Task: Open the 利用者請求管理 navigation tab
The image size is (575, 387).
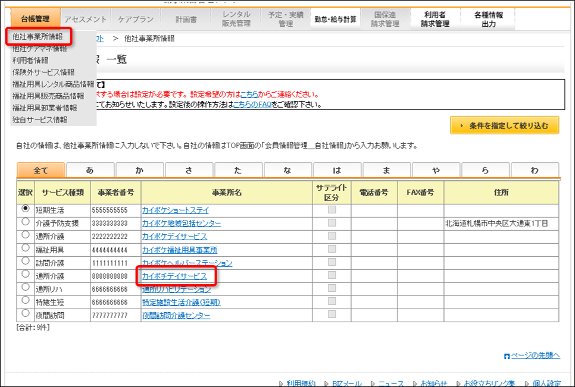Action: click(x=435, y=19)
